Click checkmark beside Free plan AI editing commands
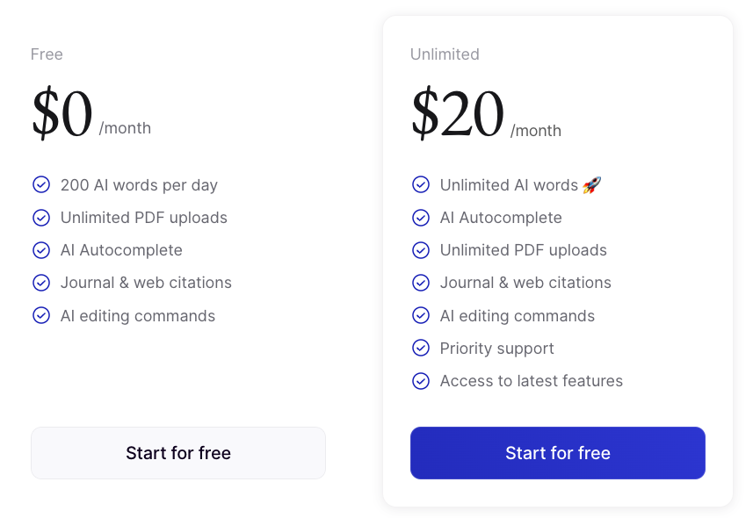 point(41,315)
